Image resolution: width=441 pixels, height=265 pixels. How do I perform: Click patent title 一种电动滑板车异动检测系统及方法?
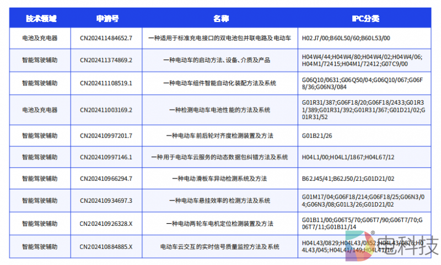(x=220, y=179)
